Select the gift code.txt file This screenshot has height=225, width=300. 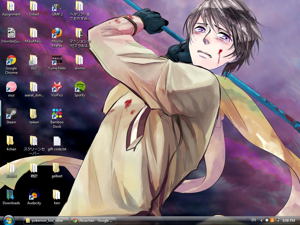(57, 143)
